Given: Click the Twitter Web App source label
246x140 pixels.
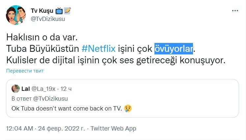Looking at the screenshot, I should tap(114, 129).
